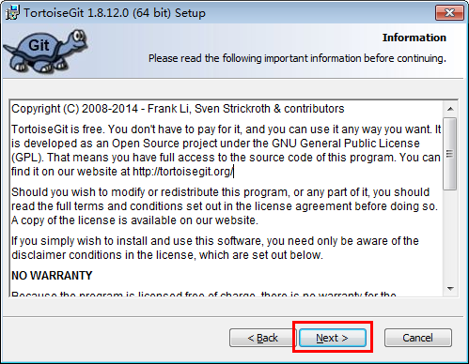
Task: Click the partially visible 'Because the program' line
Action: [204, 294]
